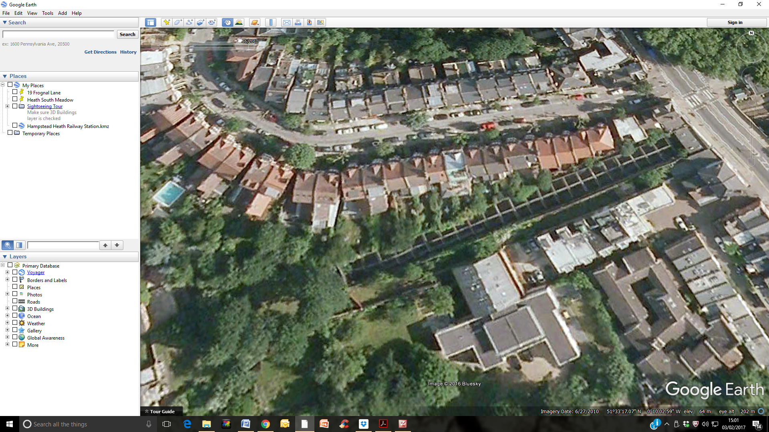The width and height of the screenshot is (769, 432).
Task: Enable the 3D Buildings layer checkbox
Action: [15, 308]
